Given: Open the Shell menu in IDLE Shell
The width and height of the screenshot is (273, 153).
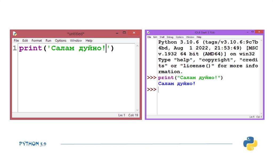Looking at the screenshot, I should 162,37.
